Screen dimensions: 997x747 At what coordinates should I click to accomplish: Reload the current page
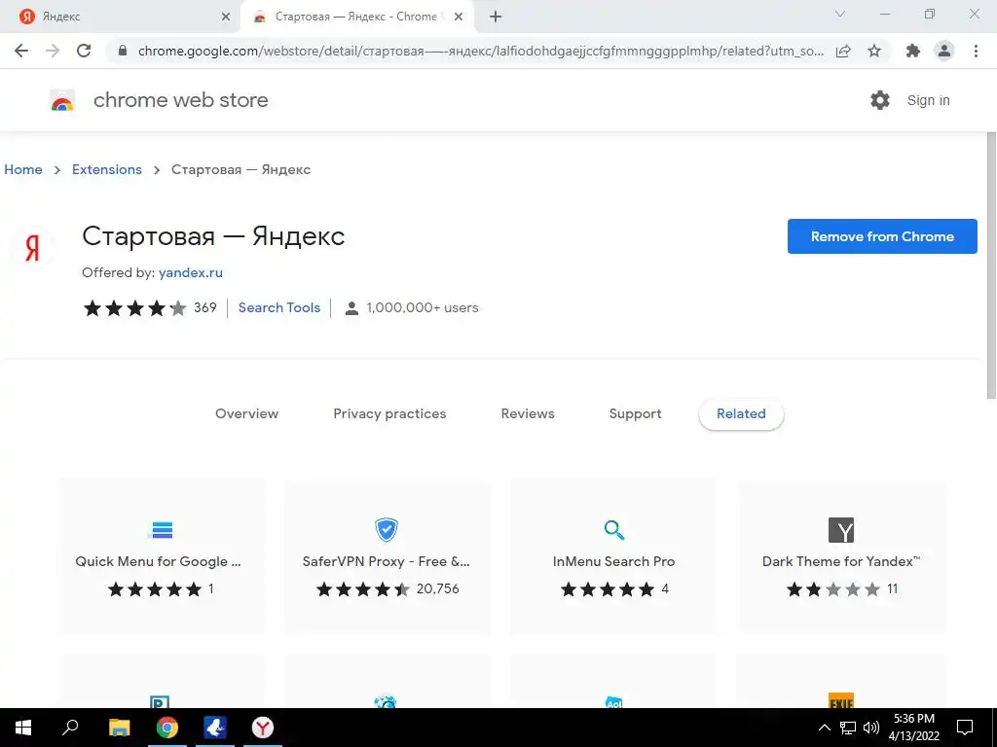point(84,51)
